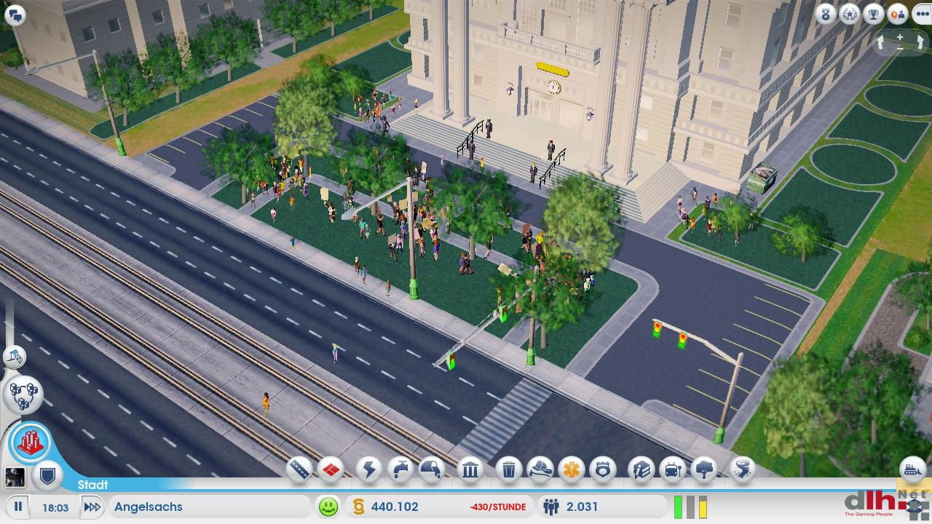Open the building editor icon

(x=15, y=357)
